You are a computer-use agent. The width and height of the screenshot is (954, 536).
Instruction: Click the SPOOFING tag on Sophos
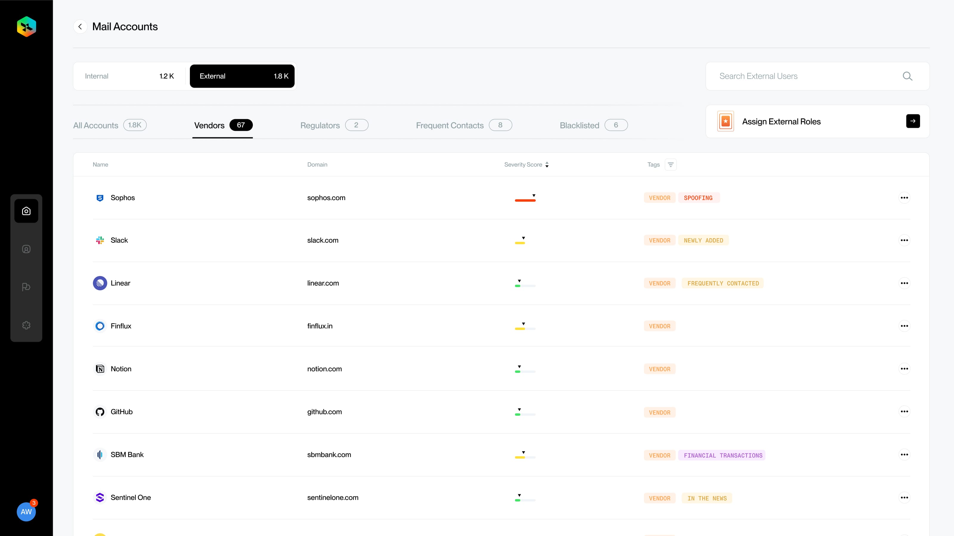click(699, 198)
